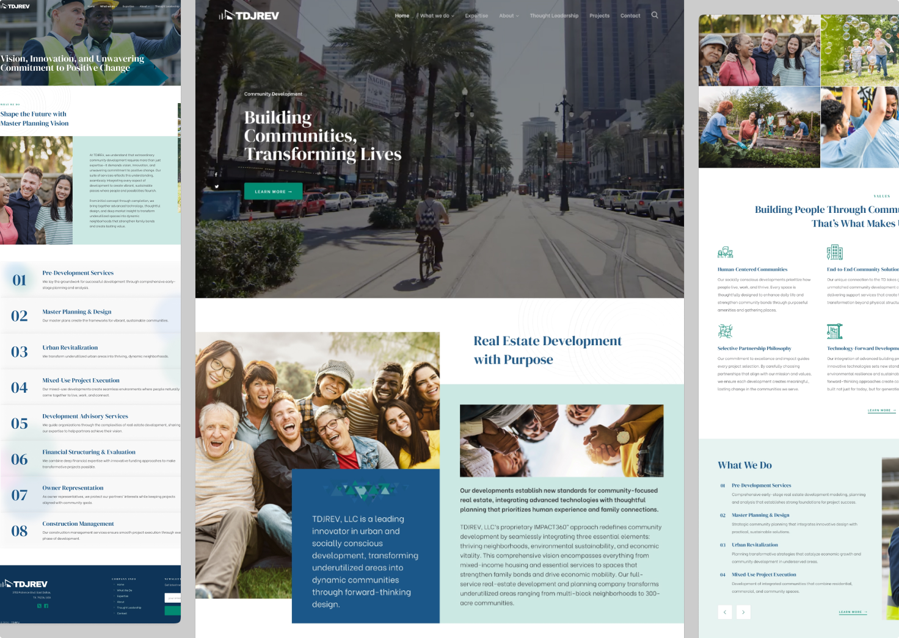
Task: Follow Learn More link under values section
Action: coord(881,410)
